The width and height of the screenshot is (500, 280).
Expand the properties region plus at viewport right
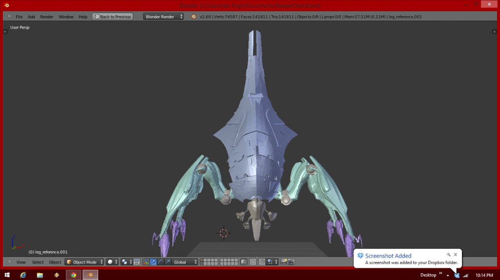pyautogui.click(x=494, y=32)
